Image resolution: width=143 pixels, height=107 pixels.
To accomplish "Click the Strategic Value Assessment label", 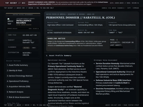I will 105,60.
